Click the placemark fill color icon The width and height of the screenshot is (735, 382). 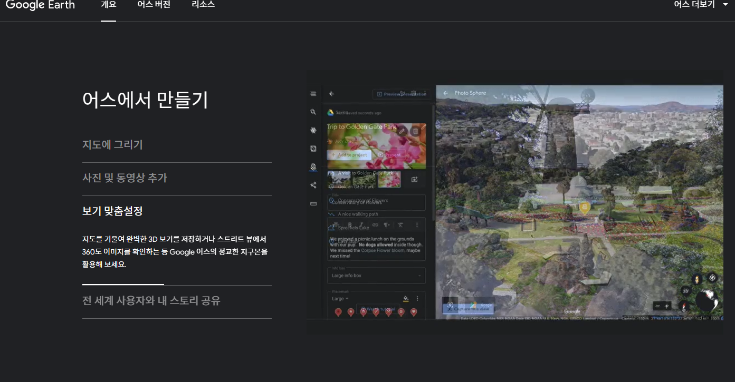point(405,298)
